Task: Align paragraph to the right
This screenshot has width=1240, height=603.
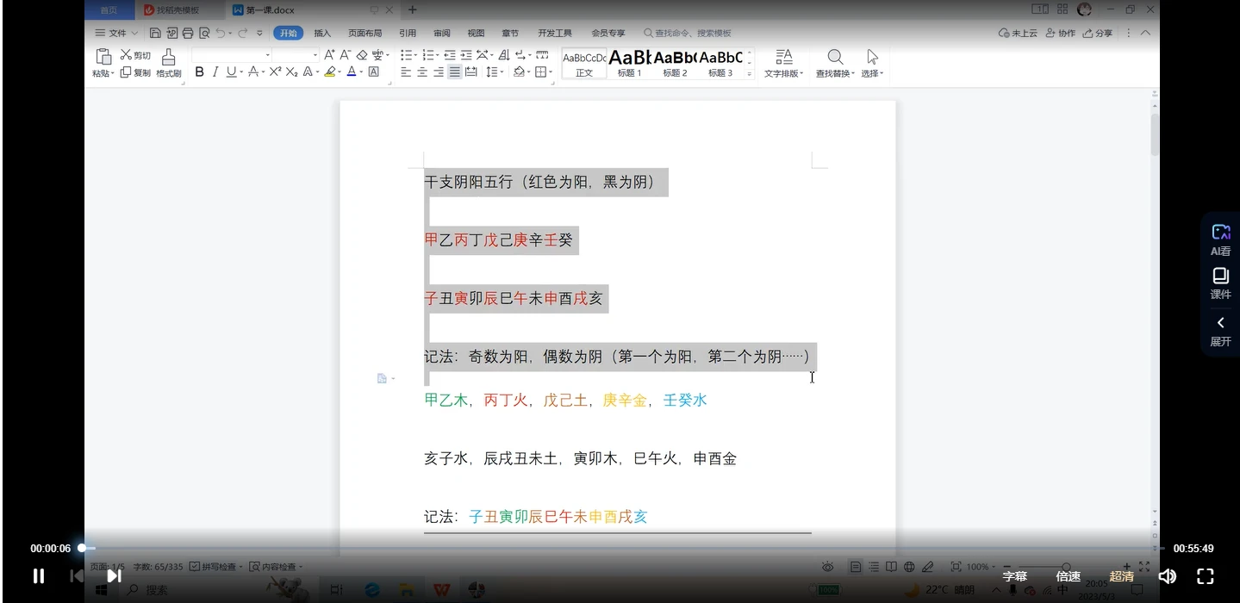Action: click(x=439, y=72)
